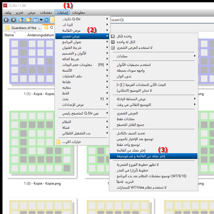This screenshot has height=214, width=214.
Task: Toggle استخدم مصفيات-الألوان option
Action: click(154, 65)
